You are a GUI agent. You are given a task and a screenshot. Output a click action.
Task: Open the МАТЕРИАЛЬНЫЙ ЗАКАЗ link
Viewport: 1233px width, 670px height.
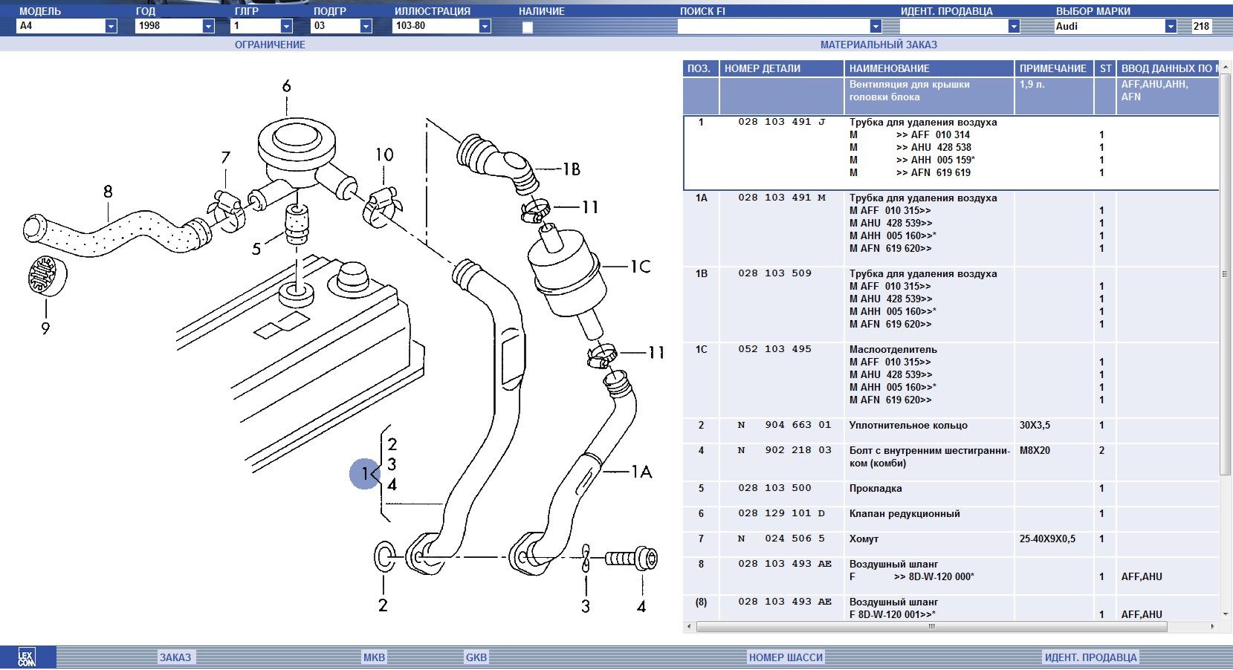pos(878,45)
